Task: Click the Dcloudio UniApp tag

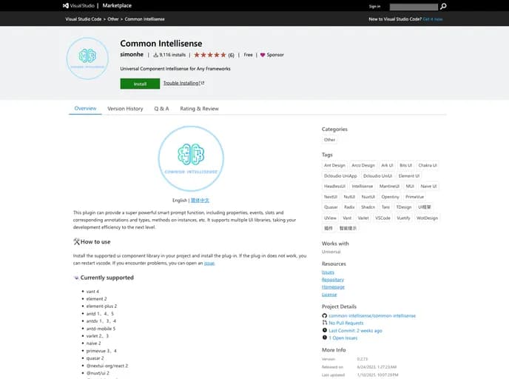Action: coord(340,175)
